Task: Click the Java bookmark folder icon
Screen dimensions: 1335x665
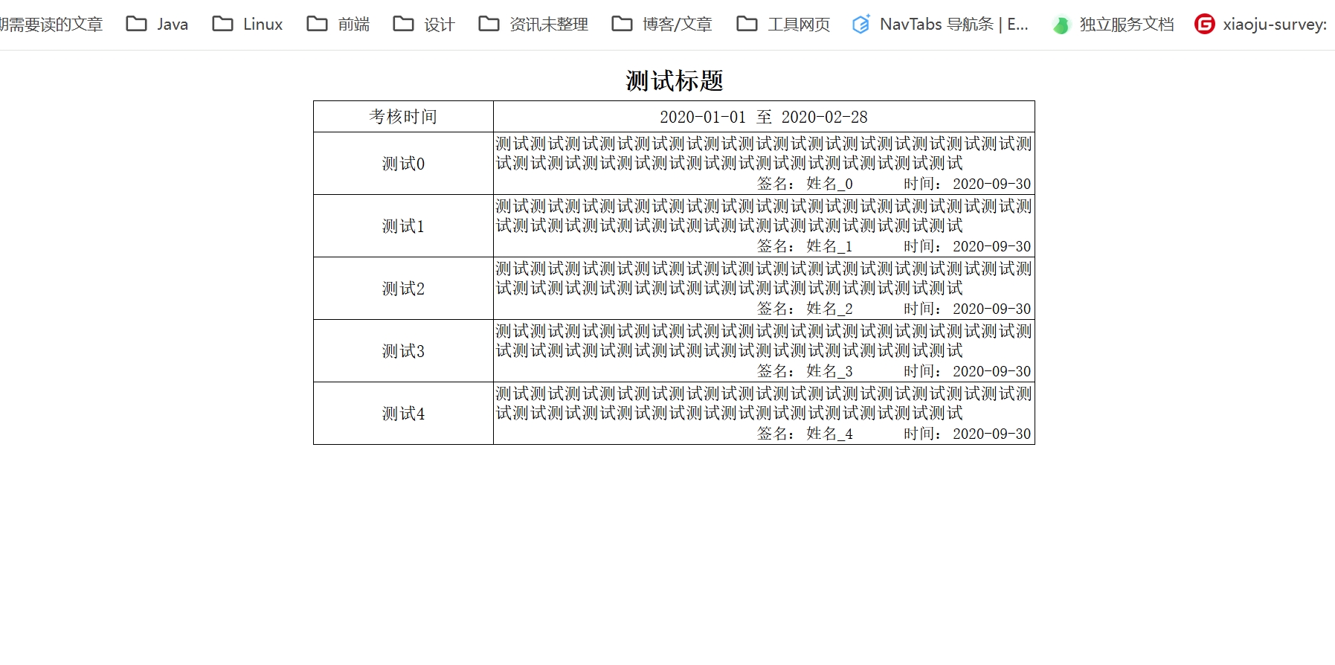Action: [x=136, y=24]
